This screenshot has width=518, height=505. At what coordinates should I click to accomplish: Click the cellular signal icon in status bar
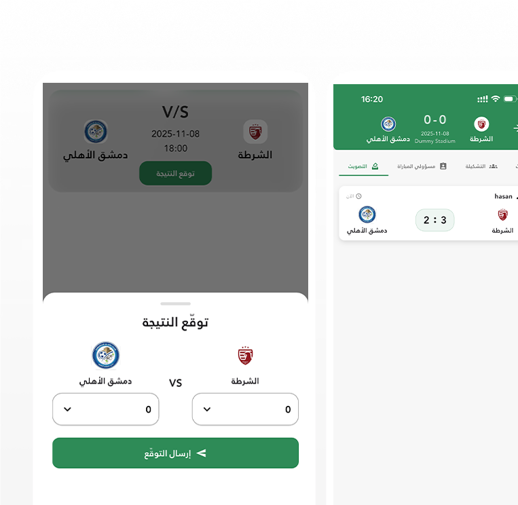(x=482, y=98)
